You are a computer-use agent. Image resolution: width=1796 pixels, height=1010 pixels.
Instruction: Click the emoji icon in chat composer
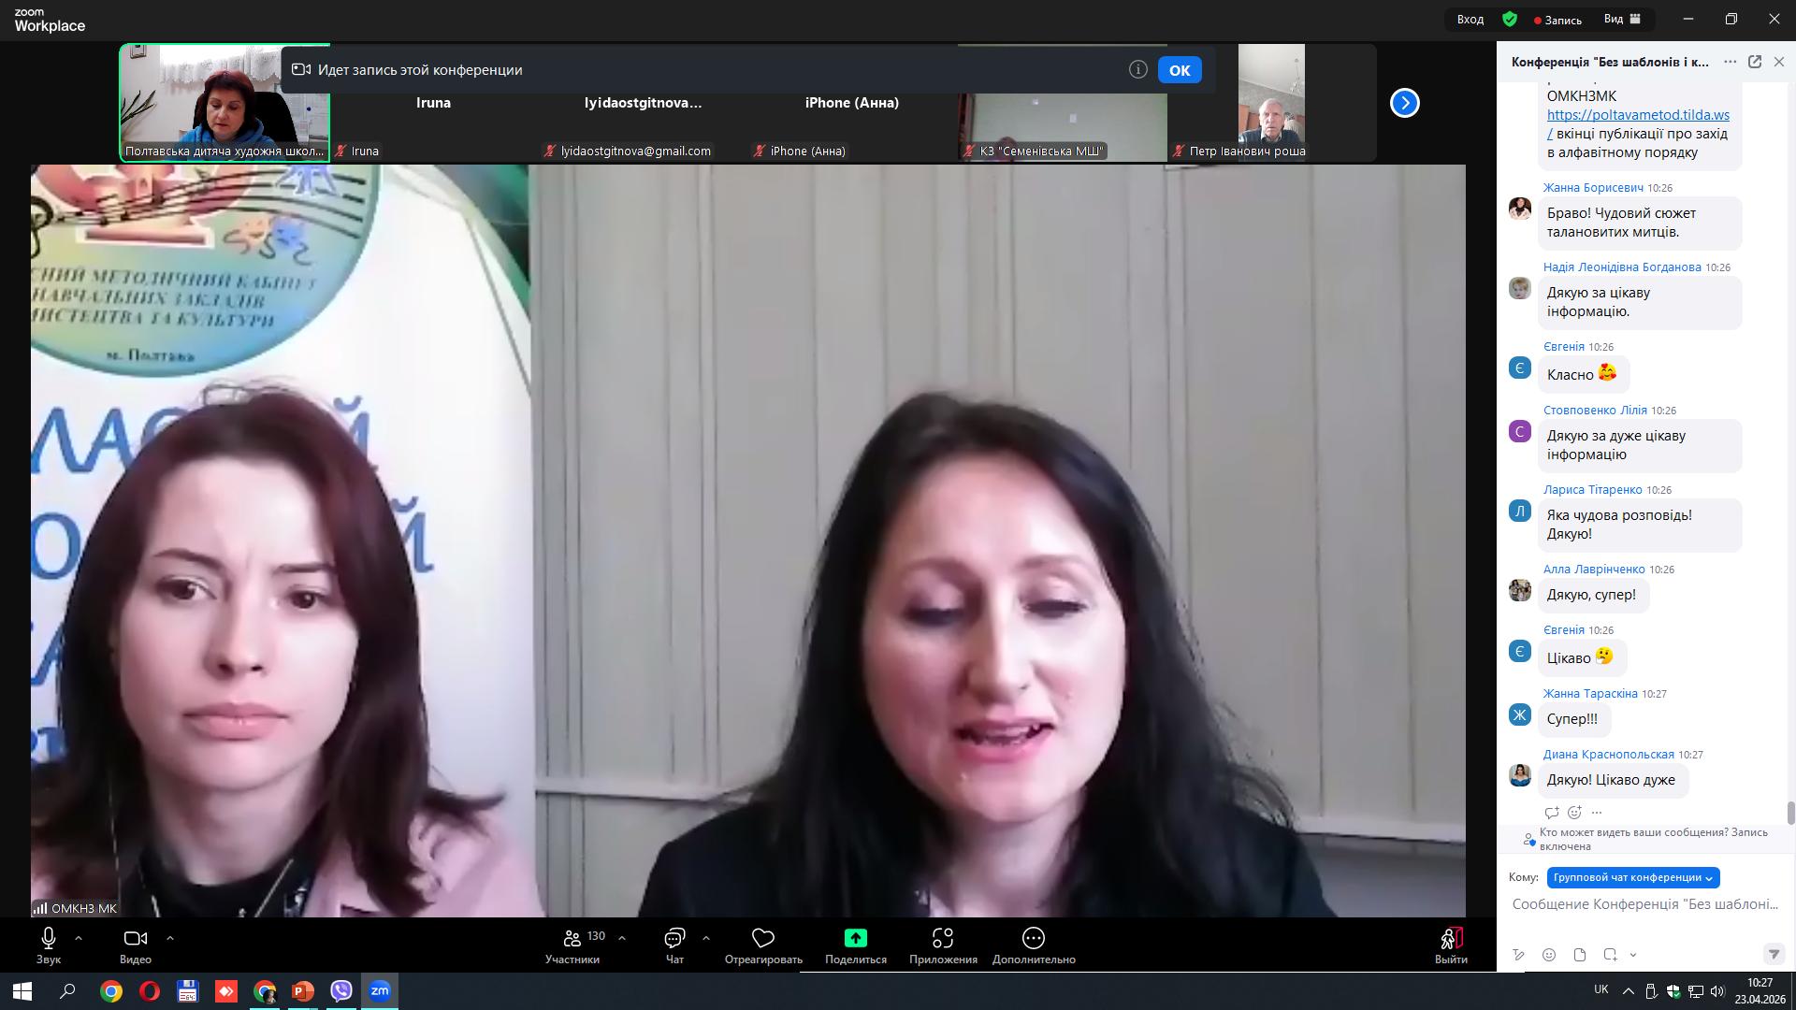click(x=1549, y=955)
